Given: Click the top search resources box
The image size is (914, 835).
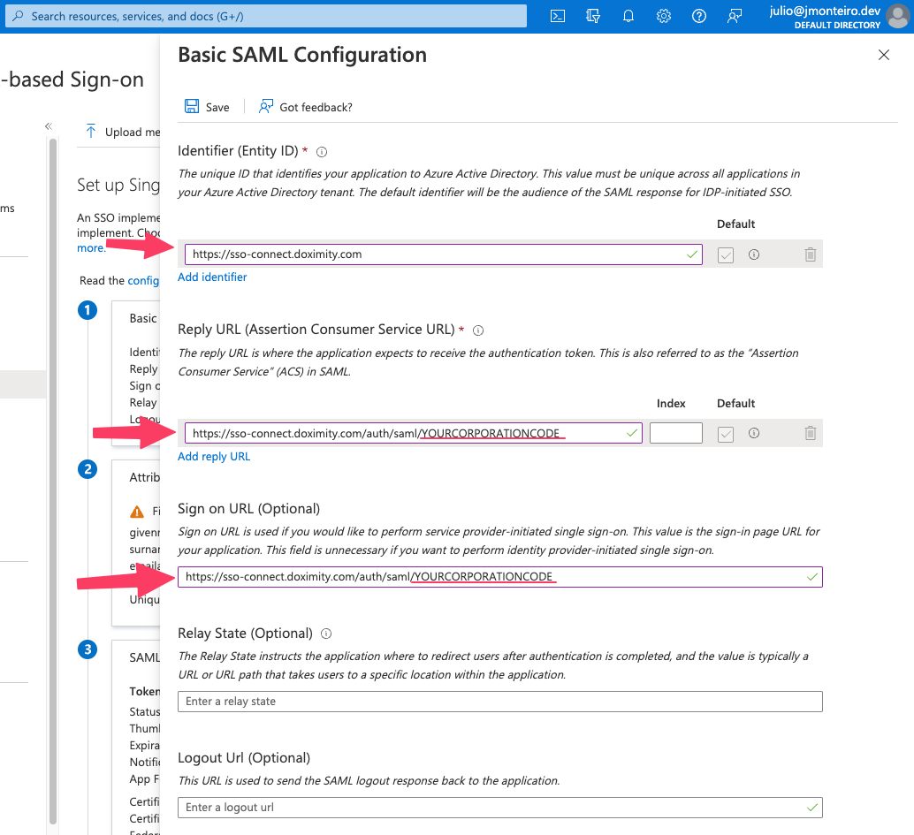Looking at the screenshot, I should point(266,16).
